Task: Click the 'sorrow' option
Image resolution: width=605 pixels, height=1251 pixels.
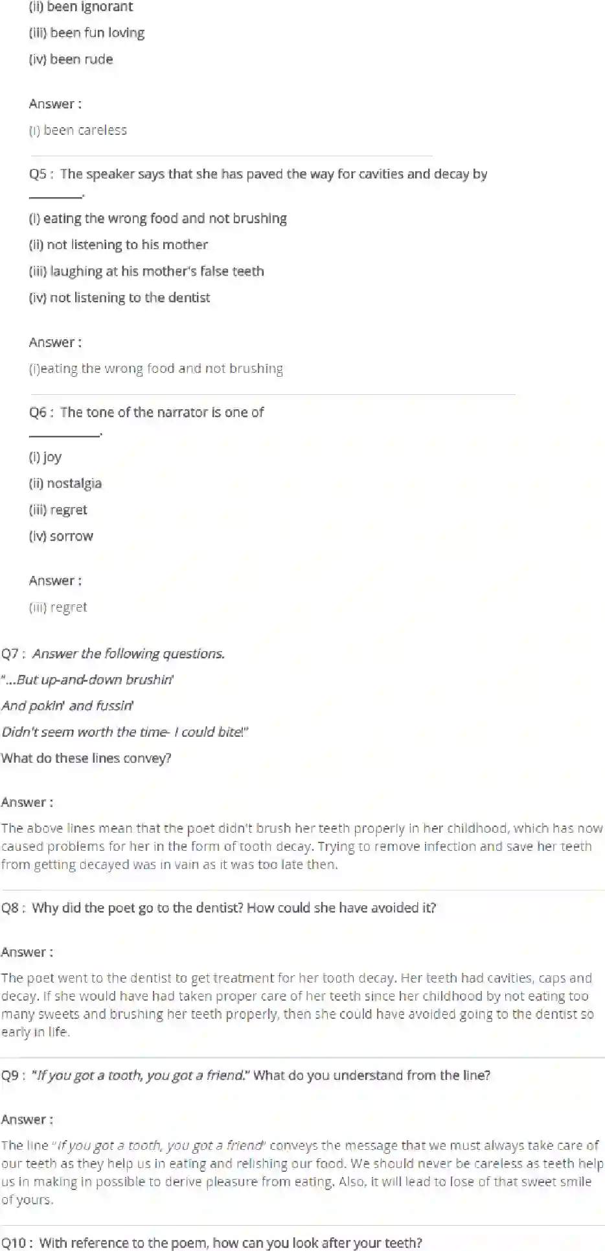Action: (61, 536)
